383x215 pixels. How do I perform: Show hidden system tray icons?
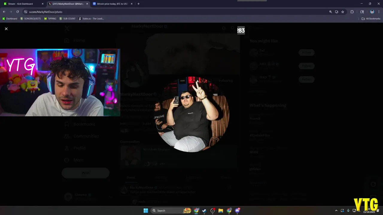pyautogui.click(x=336, y=211)
